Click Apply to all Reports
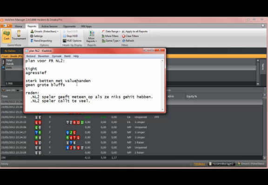Screen dimensions: 268x185 tap(135, 32)
